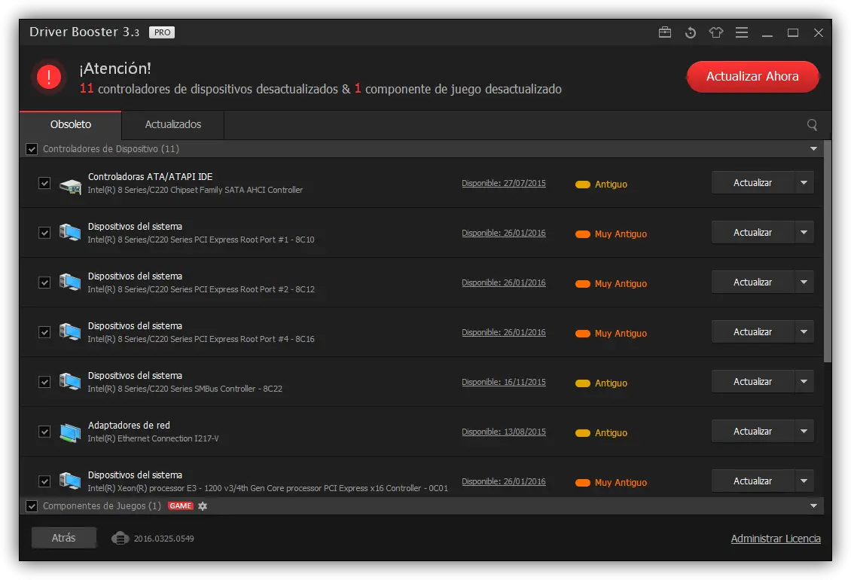The image size is (851, 580).
Task: Open Actualizar dropdown for SMBus Controller
Action: pyautogui.click(x=804, y=382)
